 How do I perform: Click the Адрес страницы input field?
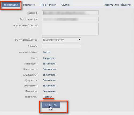70,19
